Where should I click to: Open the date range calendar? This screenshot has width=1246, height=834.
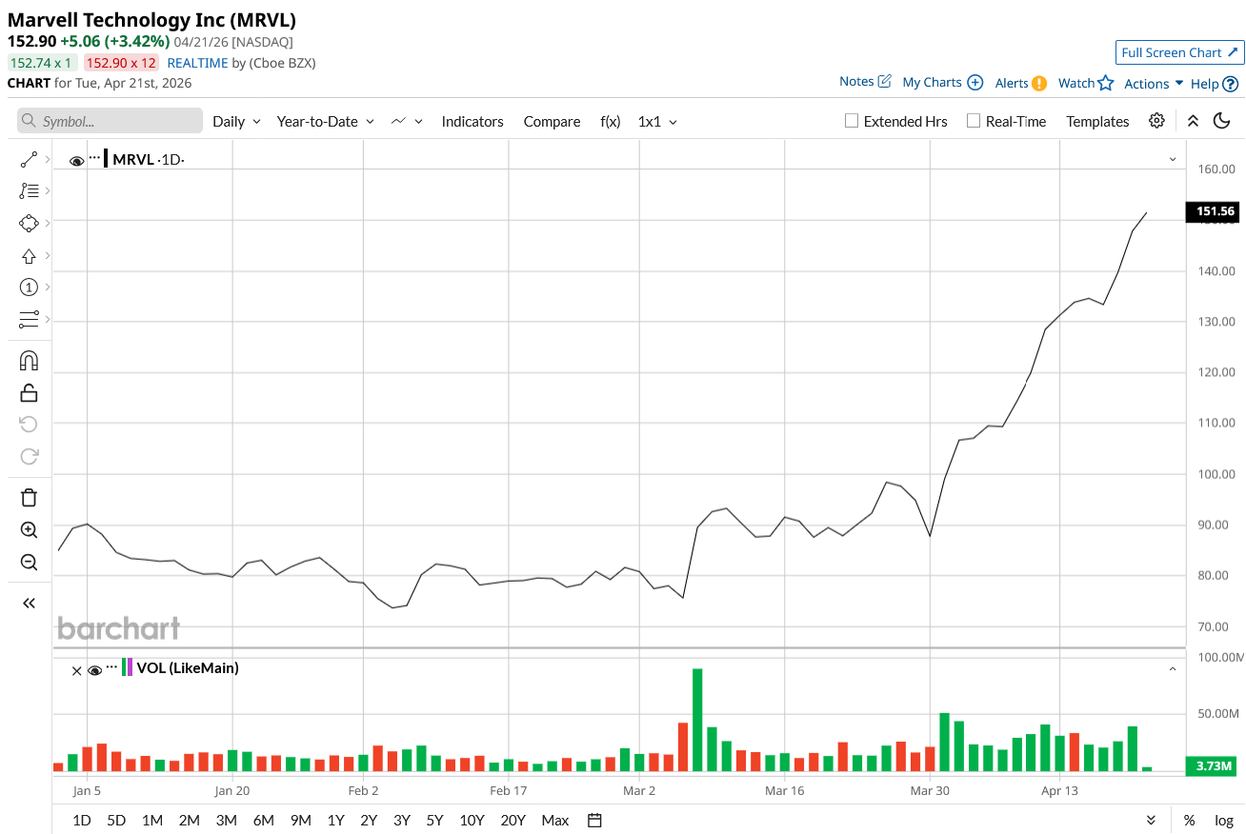click(x=594, y=820)
